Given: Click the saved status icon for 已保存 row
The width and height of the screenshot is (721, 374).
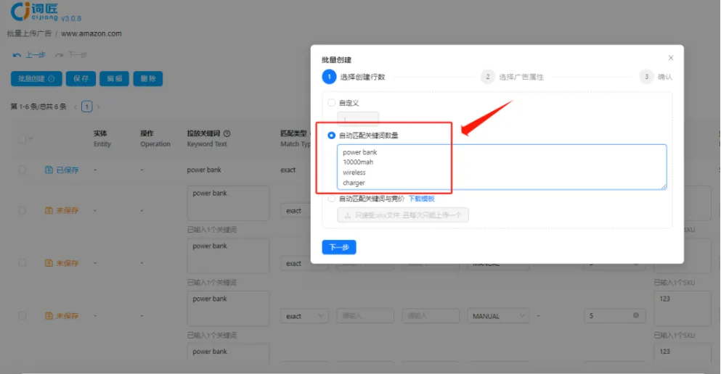Looking at the screenshot, I should (x=49, y=170).
